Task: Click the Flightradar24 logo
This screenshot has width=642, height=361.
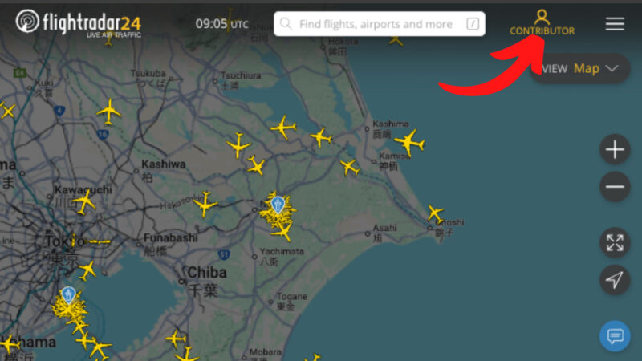Action: coord(78,22)
